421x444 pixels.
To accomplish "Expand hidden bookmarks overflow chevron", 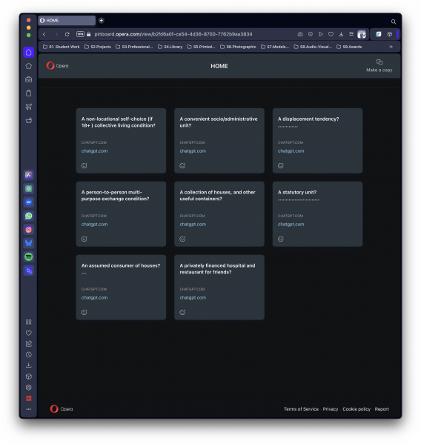I will click(x=391, y=47).
